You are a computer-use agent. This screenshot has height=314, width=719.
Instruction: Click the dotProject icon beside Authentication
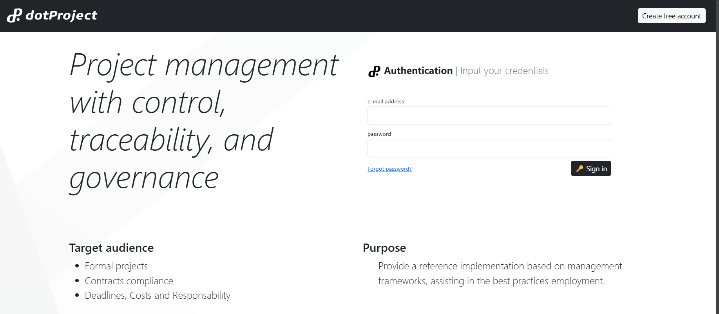374,71
